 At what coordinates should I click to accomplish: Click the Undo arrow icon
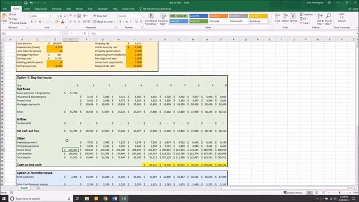coord(31,3)
